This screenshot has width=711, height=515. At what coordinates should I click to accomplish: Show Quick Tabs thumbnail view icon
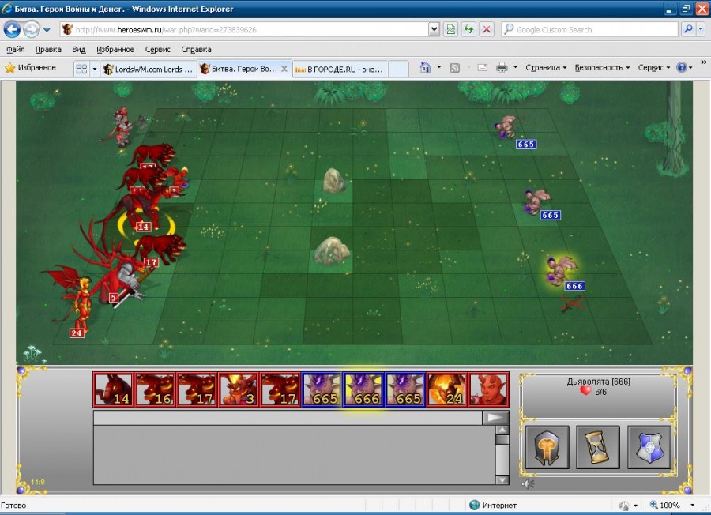[x=81, y=69]
